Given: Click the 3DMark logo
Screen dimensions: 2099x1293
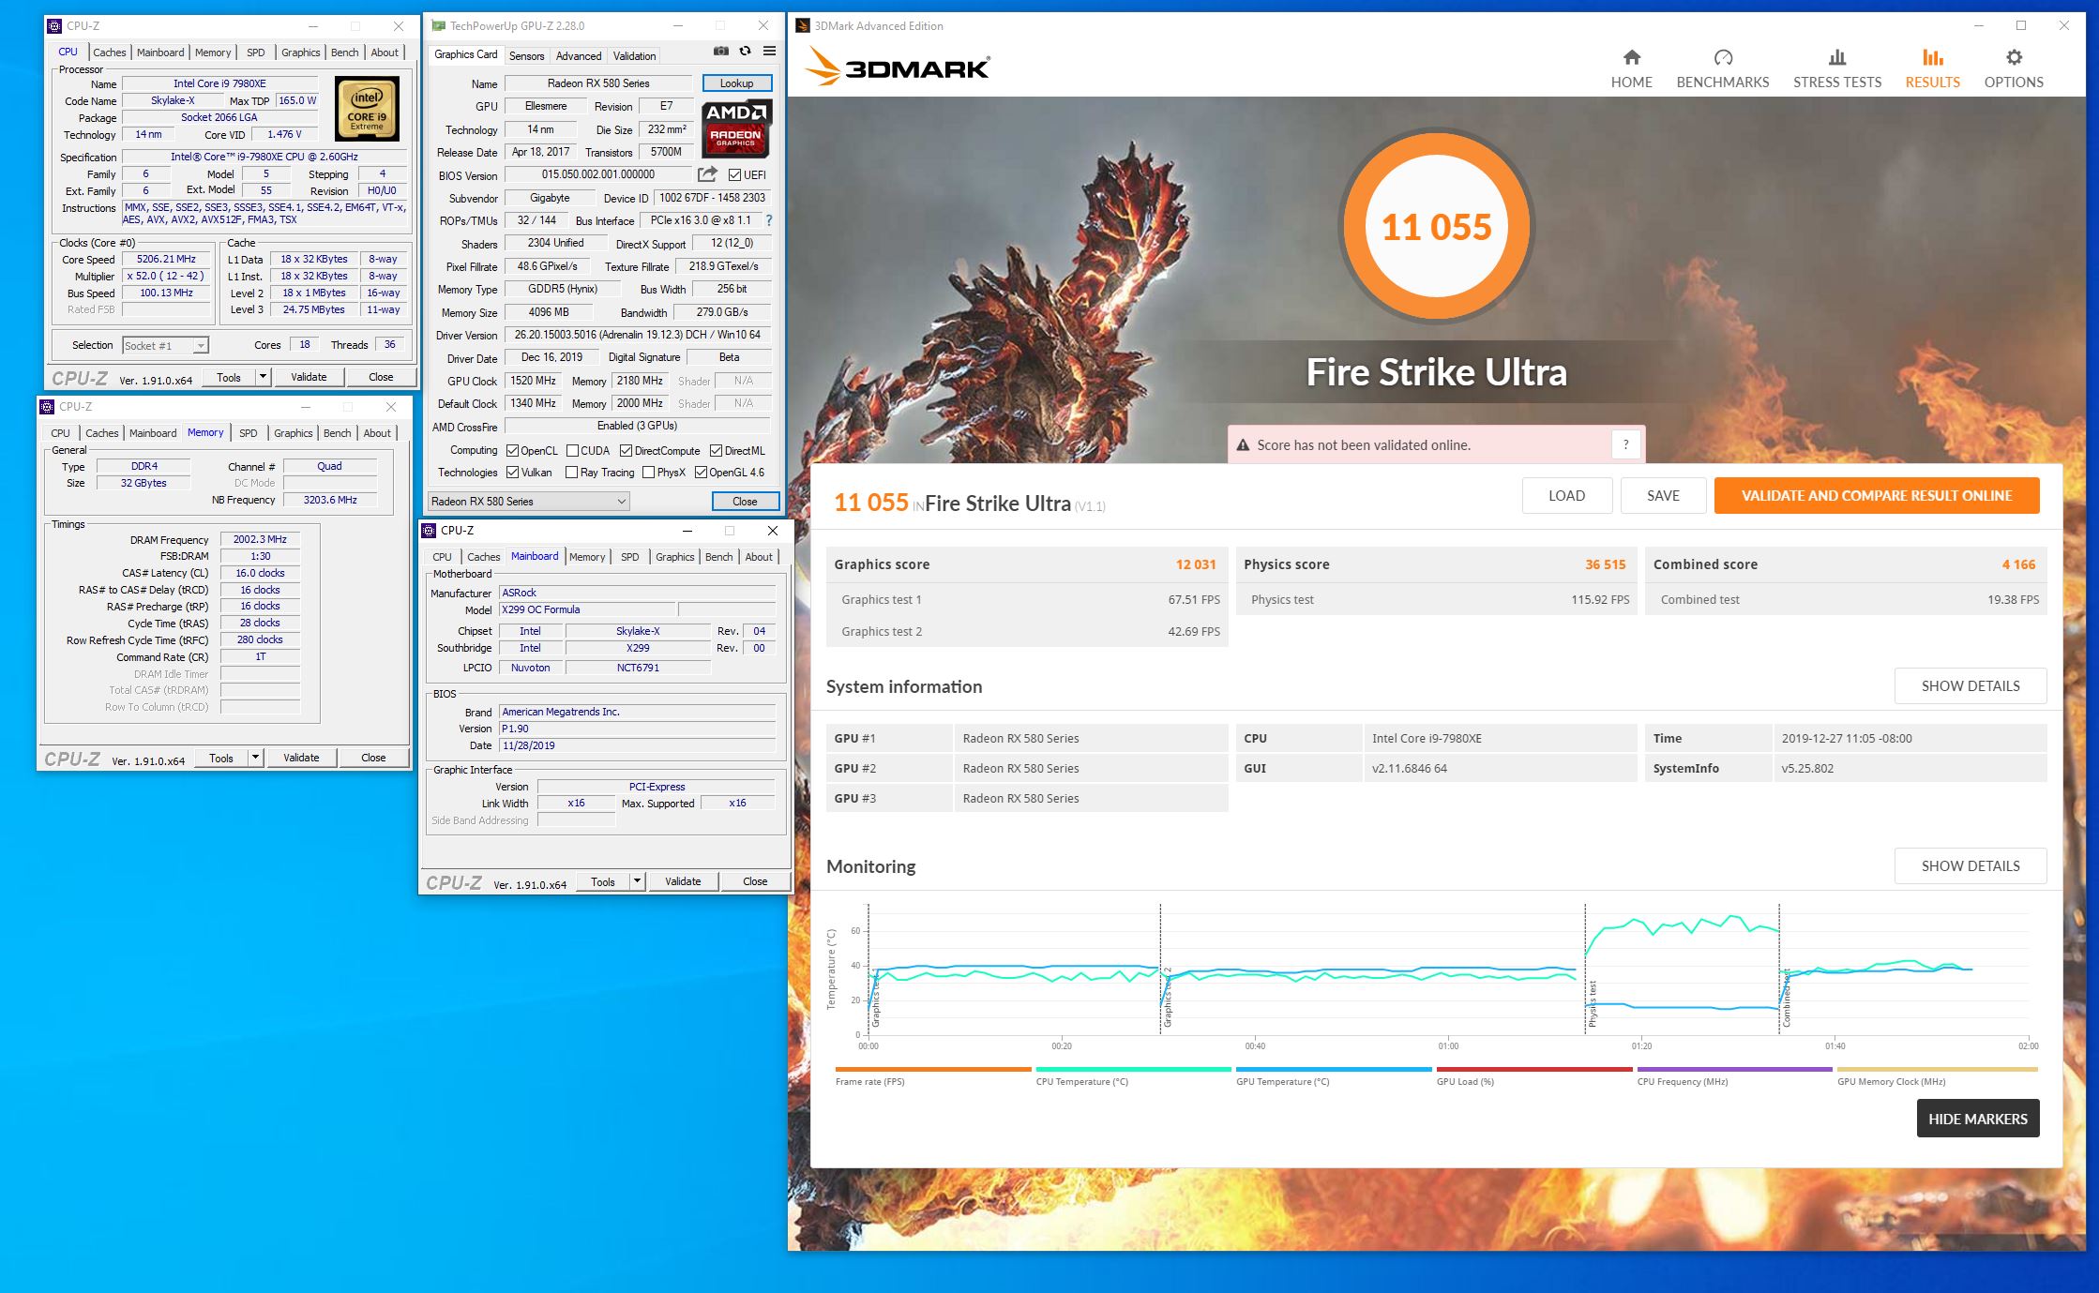Looking at the screenshot, I should [x=898, y=68].
